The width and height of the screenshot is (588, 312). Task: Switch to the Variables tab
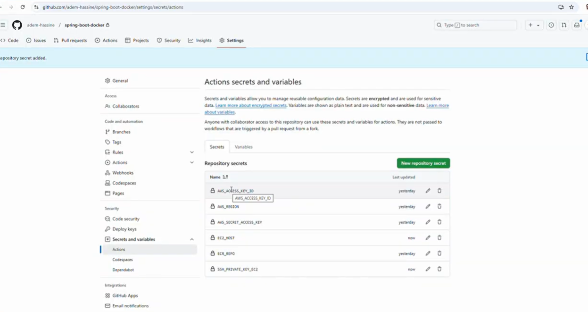243,147
